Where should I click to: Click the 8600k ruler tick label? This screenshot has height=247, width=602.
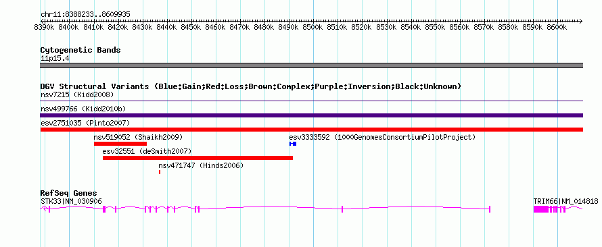(557, 27)
